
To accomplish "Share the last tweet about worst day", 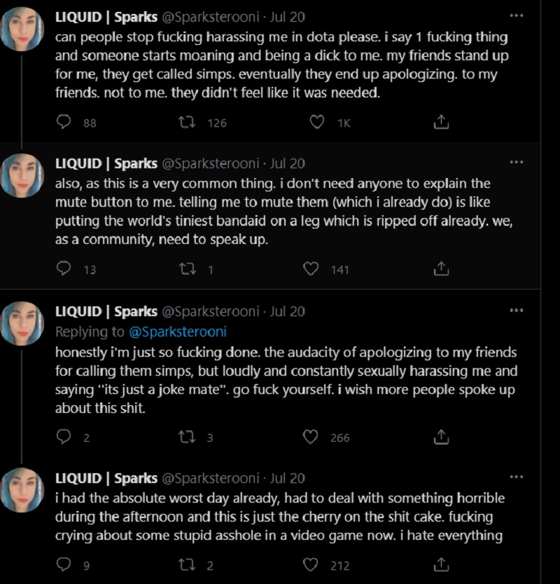I will (441, 564).
